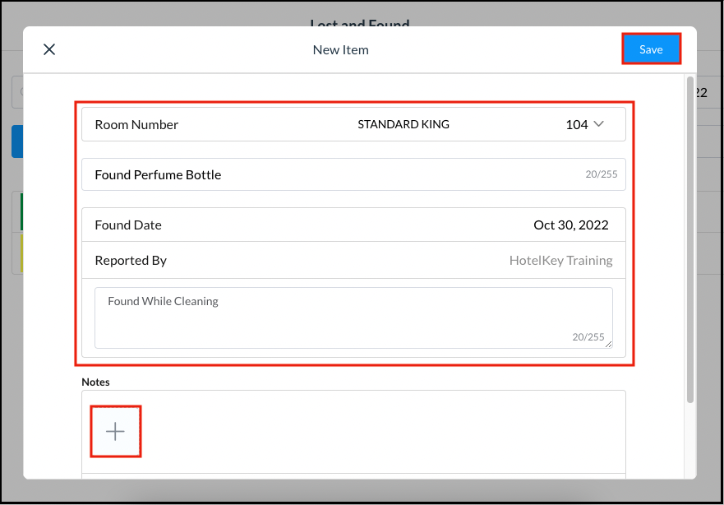Click the dialog's vertical scrollbar
The height and width of the screenshot is (505, 724).
(x=689, y=239)
